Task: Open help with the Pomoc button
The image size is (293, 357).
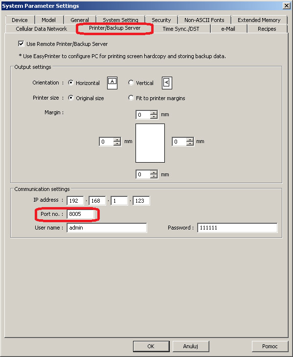Action: point(270,346)
